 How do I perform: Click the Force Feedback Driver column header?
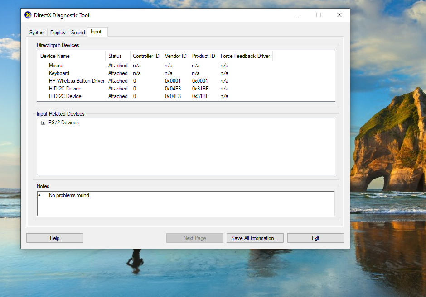pos(245,56)
